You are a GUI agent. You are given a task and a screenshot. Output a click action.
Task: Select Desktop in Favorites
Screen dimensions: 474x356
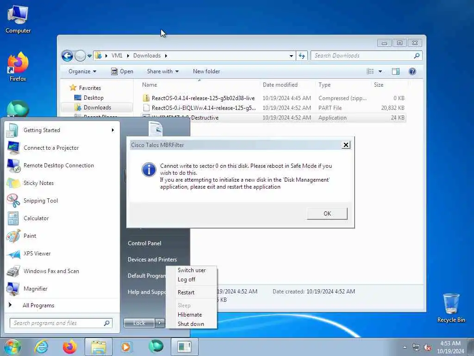[94, 98]
